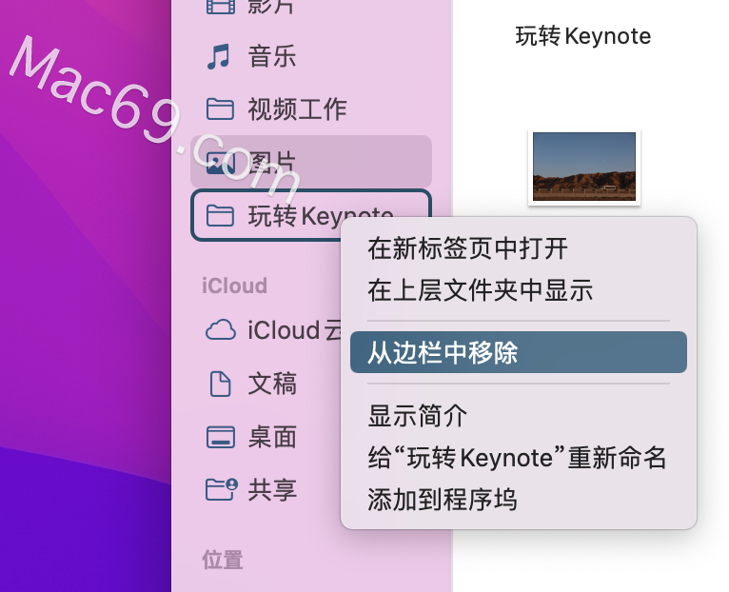729x592 pixels.
Task: Select 玩转 Keynote sidebar item label
Action: coord(321,216)
